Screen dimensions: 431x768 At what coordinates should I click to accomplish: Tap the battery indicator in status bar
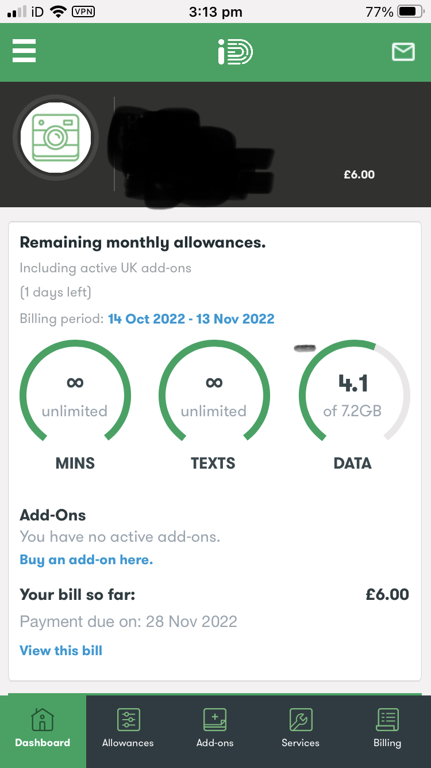(x=411, y=12)
